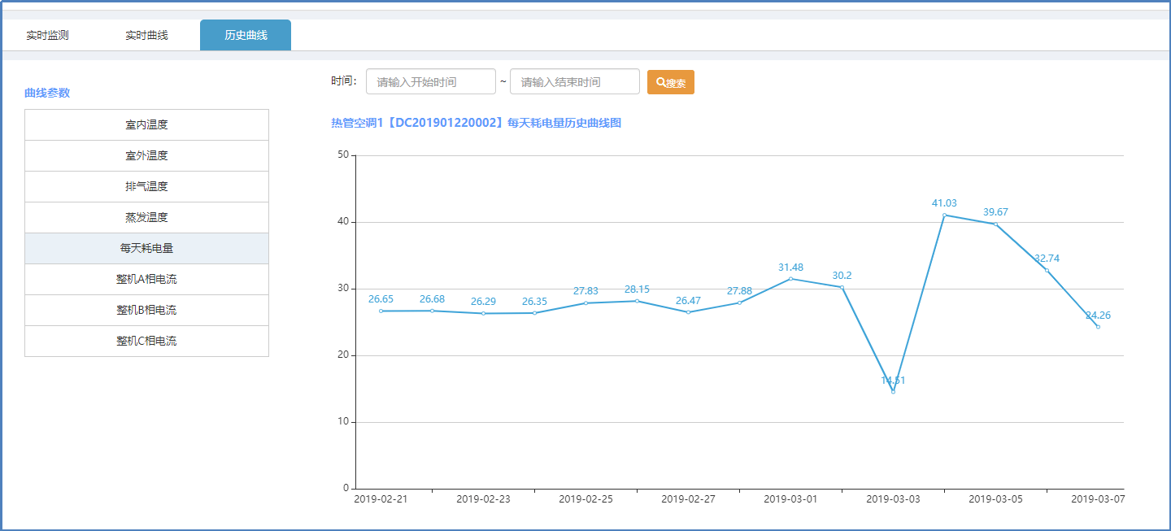Show the 整机C相电流 curve
Screen dimensions: 1171x531
tap(146, 342)
